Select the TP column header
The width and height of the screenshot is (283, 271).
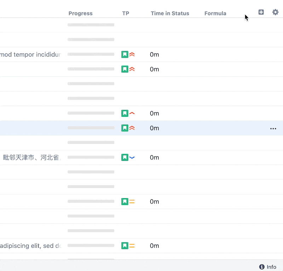pos(126,13)
